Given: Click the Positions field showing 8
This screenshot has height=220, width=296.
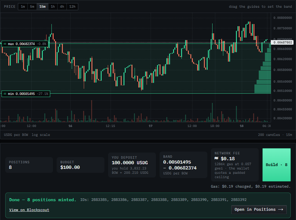Looking at the screenshot, I should pos(29,165).
